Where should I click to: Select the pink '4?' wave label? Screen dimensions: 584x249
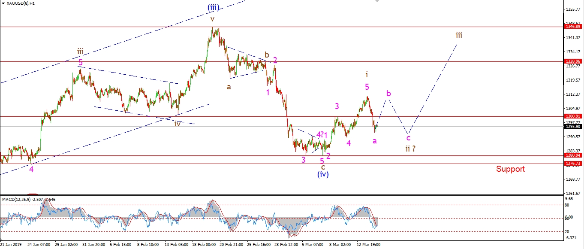(319, 135)
